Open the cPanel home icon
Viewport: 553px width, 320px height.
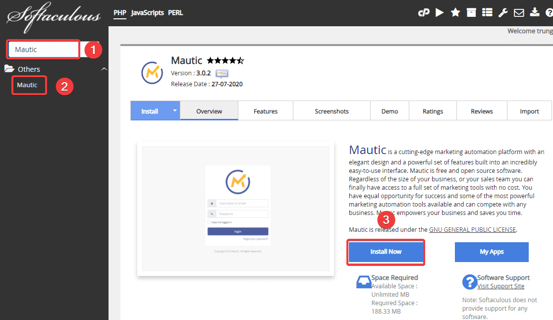click(x=423, y=13)
